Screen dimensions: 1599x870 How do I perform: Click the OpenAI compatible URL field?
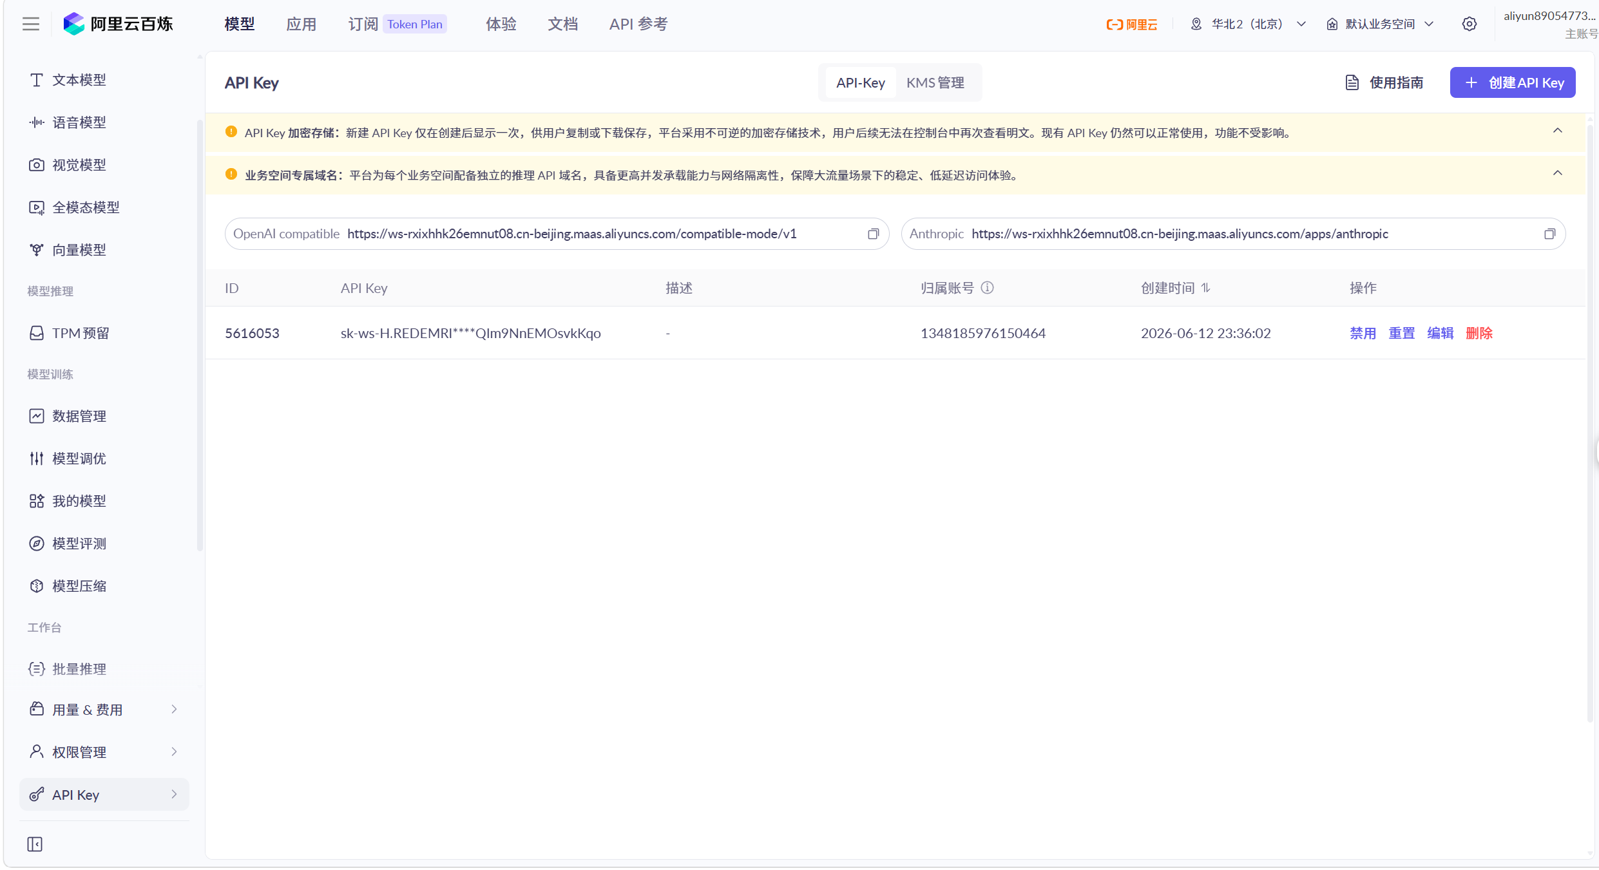pos(557,234)
